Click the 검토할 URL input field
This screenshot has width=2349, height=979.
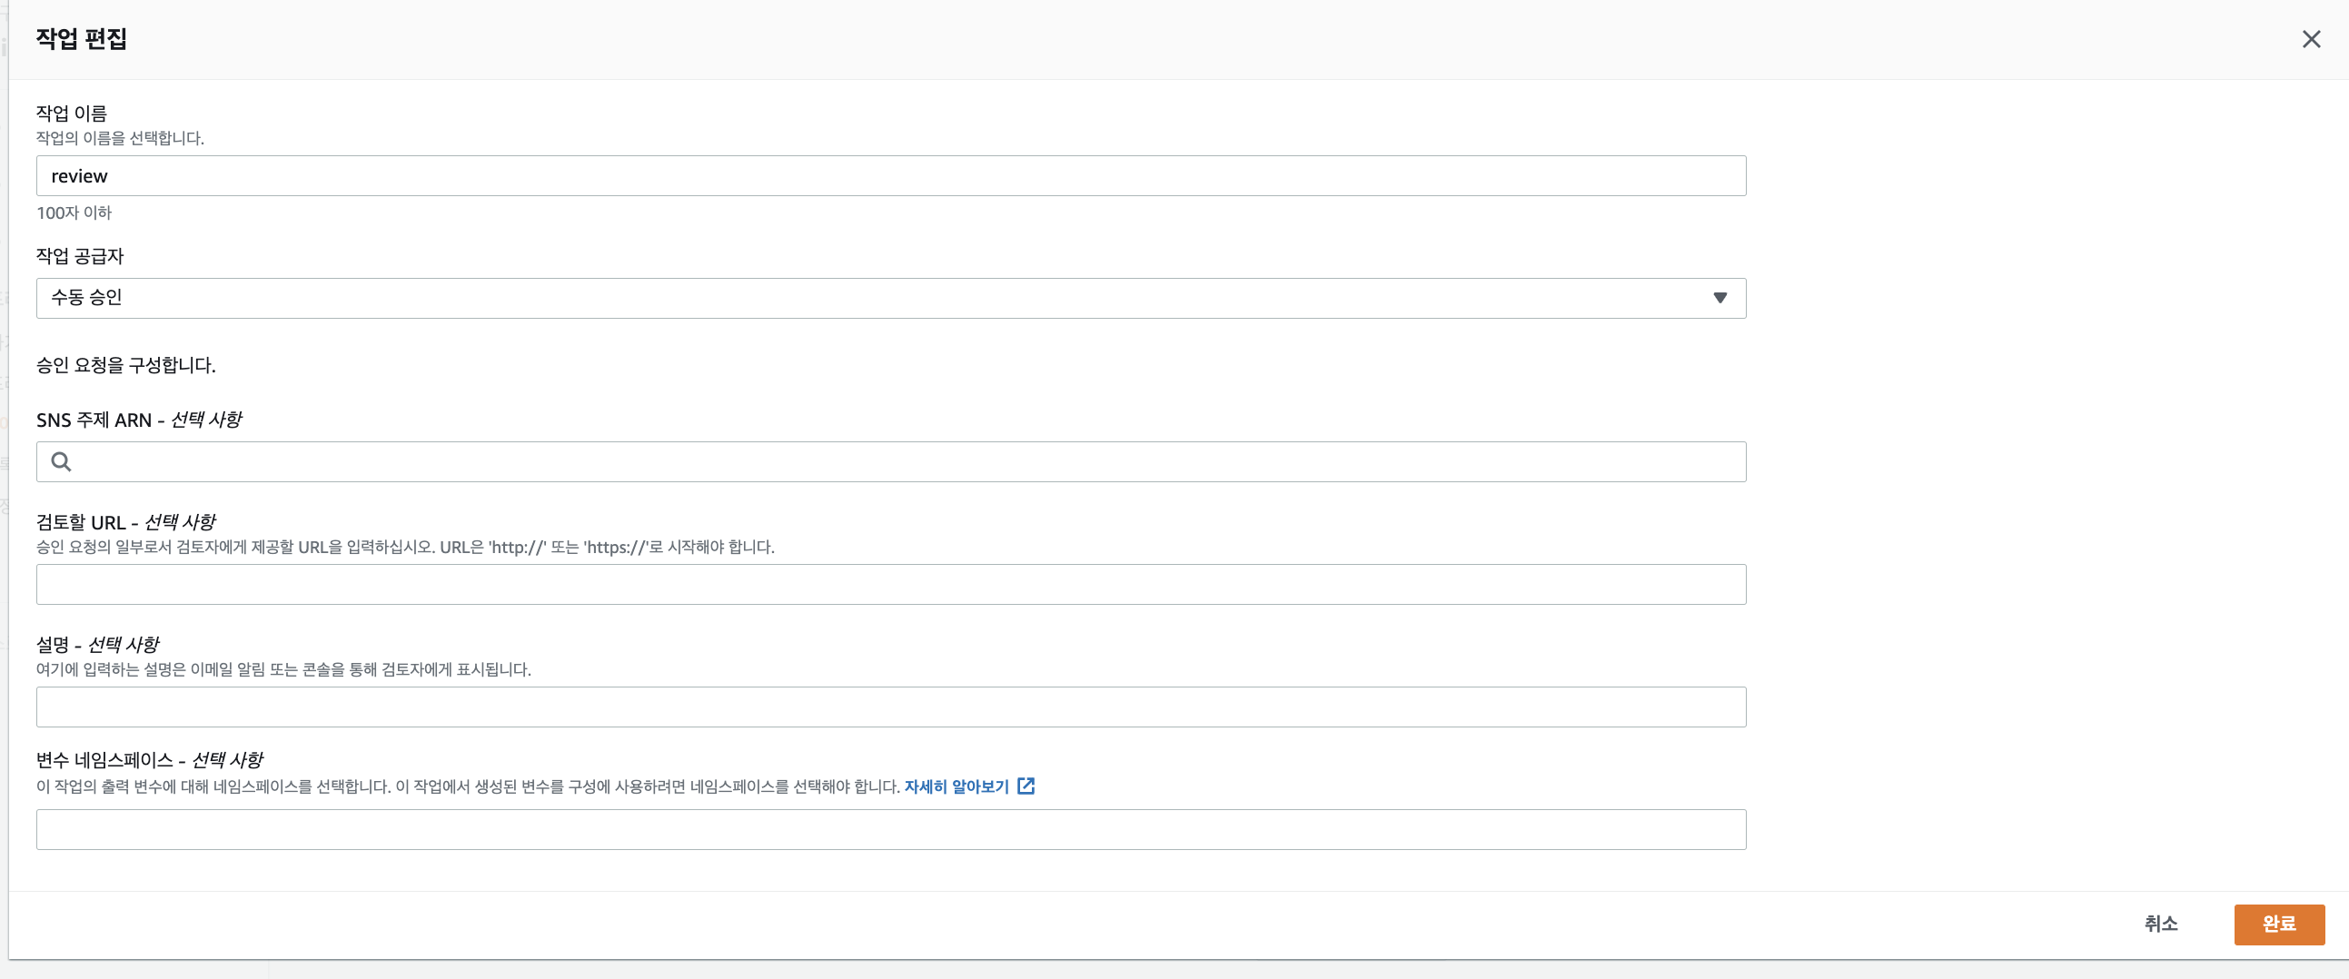click(891, 584)
